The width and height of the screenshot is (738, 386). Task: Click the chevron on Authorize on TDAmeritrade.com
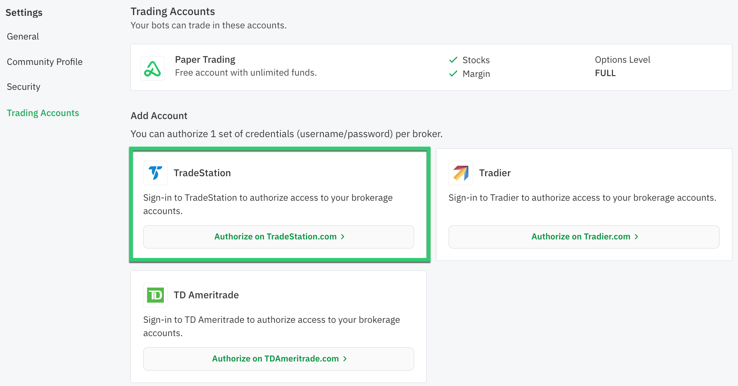[344, 358]
